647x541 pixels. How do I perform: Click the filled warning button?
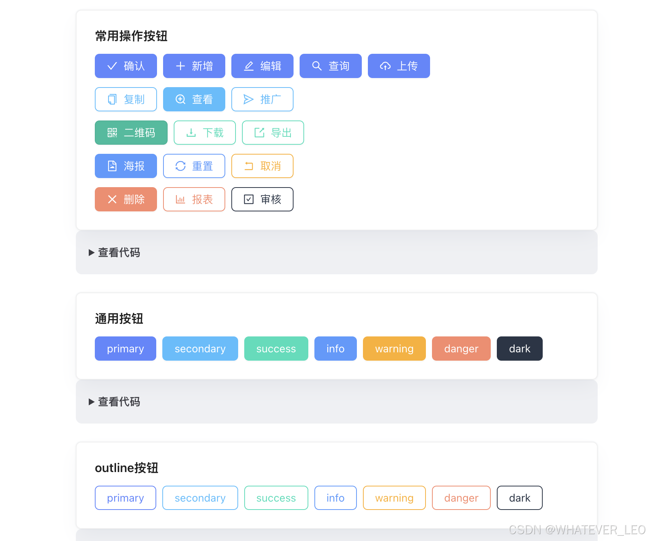(x=394, y=349)
